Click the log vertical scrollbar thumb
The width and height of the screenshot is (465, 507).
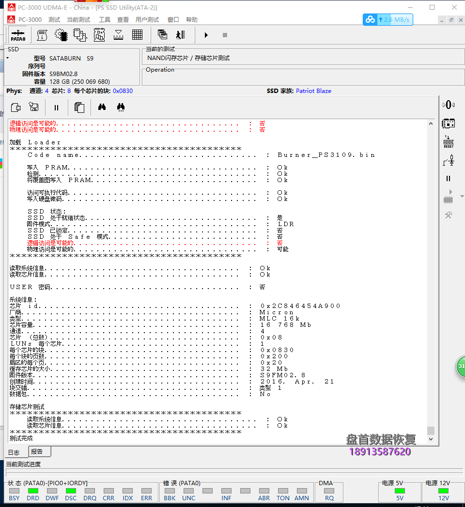[431, 430]
